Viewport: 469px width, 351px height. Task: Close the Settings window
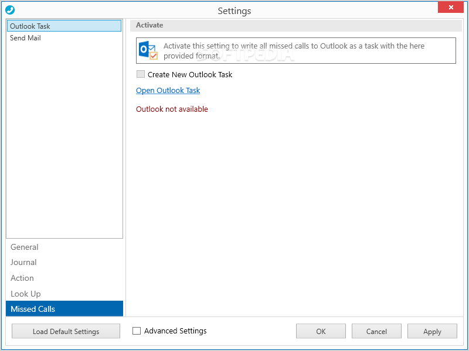point(451,7)
